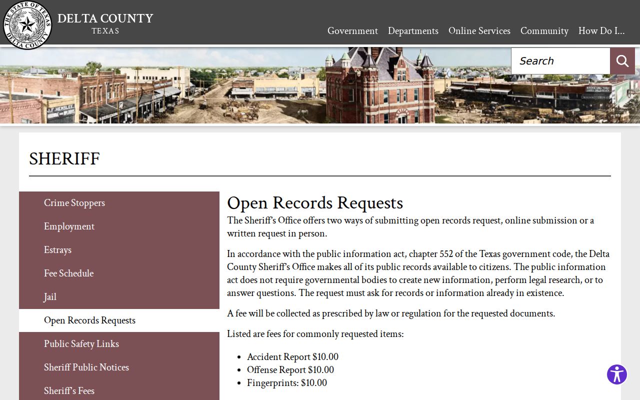
Task: View Sheriff Public Notices
Action: pos(119,367)
